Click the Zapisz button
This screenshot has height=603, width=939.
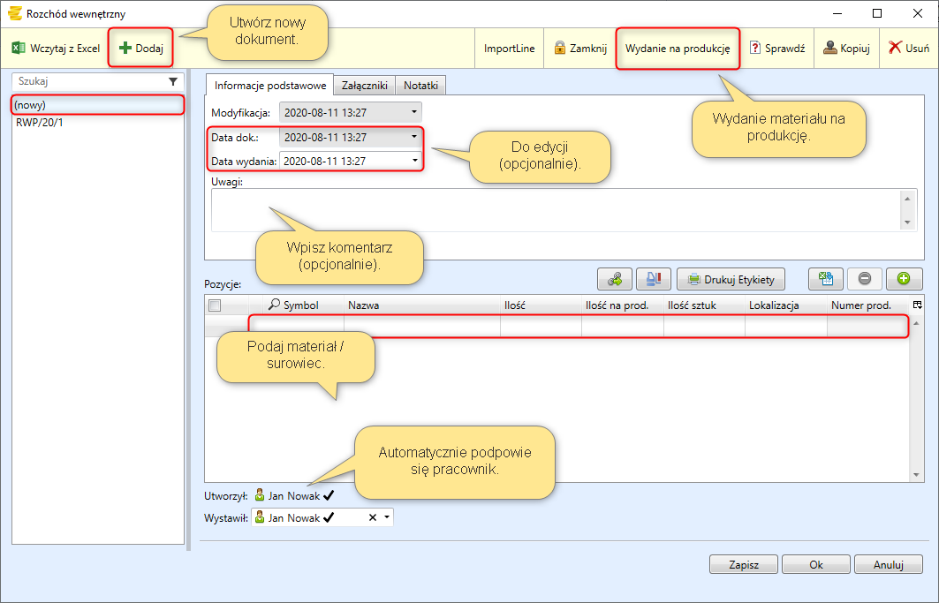(x=744, y=564)
